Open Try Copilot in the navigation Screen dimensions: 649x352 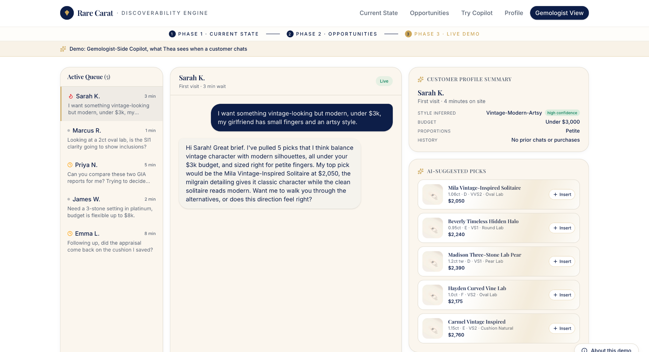(477, 13)
